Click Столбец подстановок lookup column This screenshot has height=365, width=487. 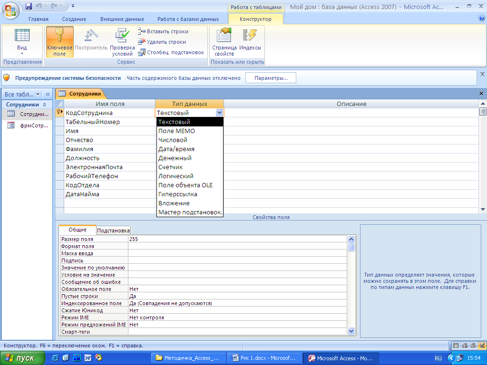pos(171,52)
